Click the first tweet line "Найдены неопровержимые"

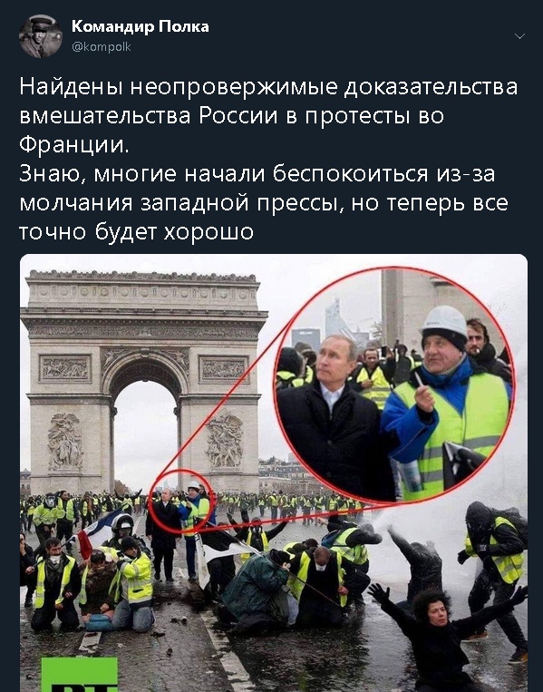(x=179, y=86)
